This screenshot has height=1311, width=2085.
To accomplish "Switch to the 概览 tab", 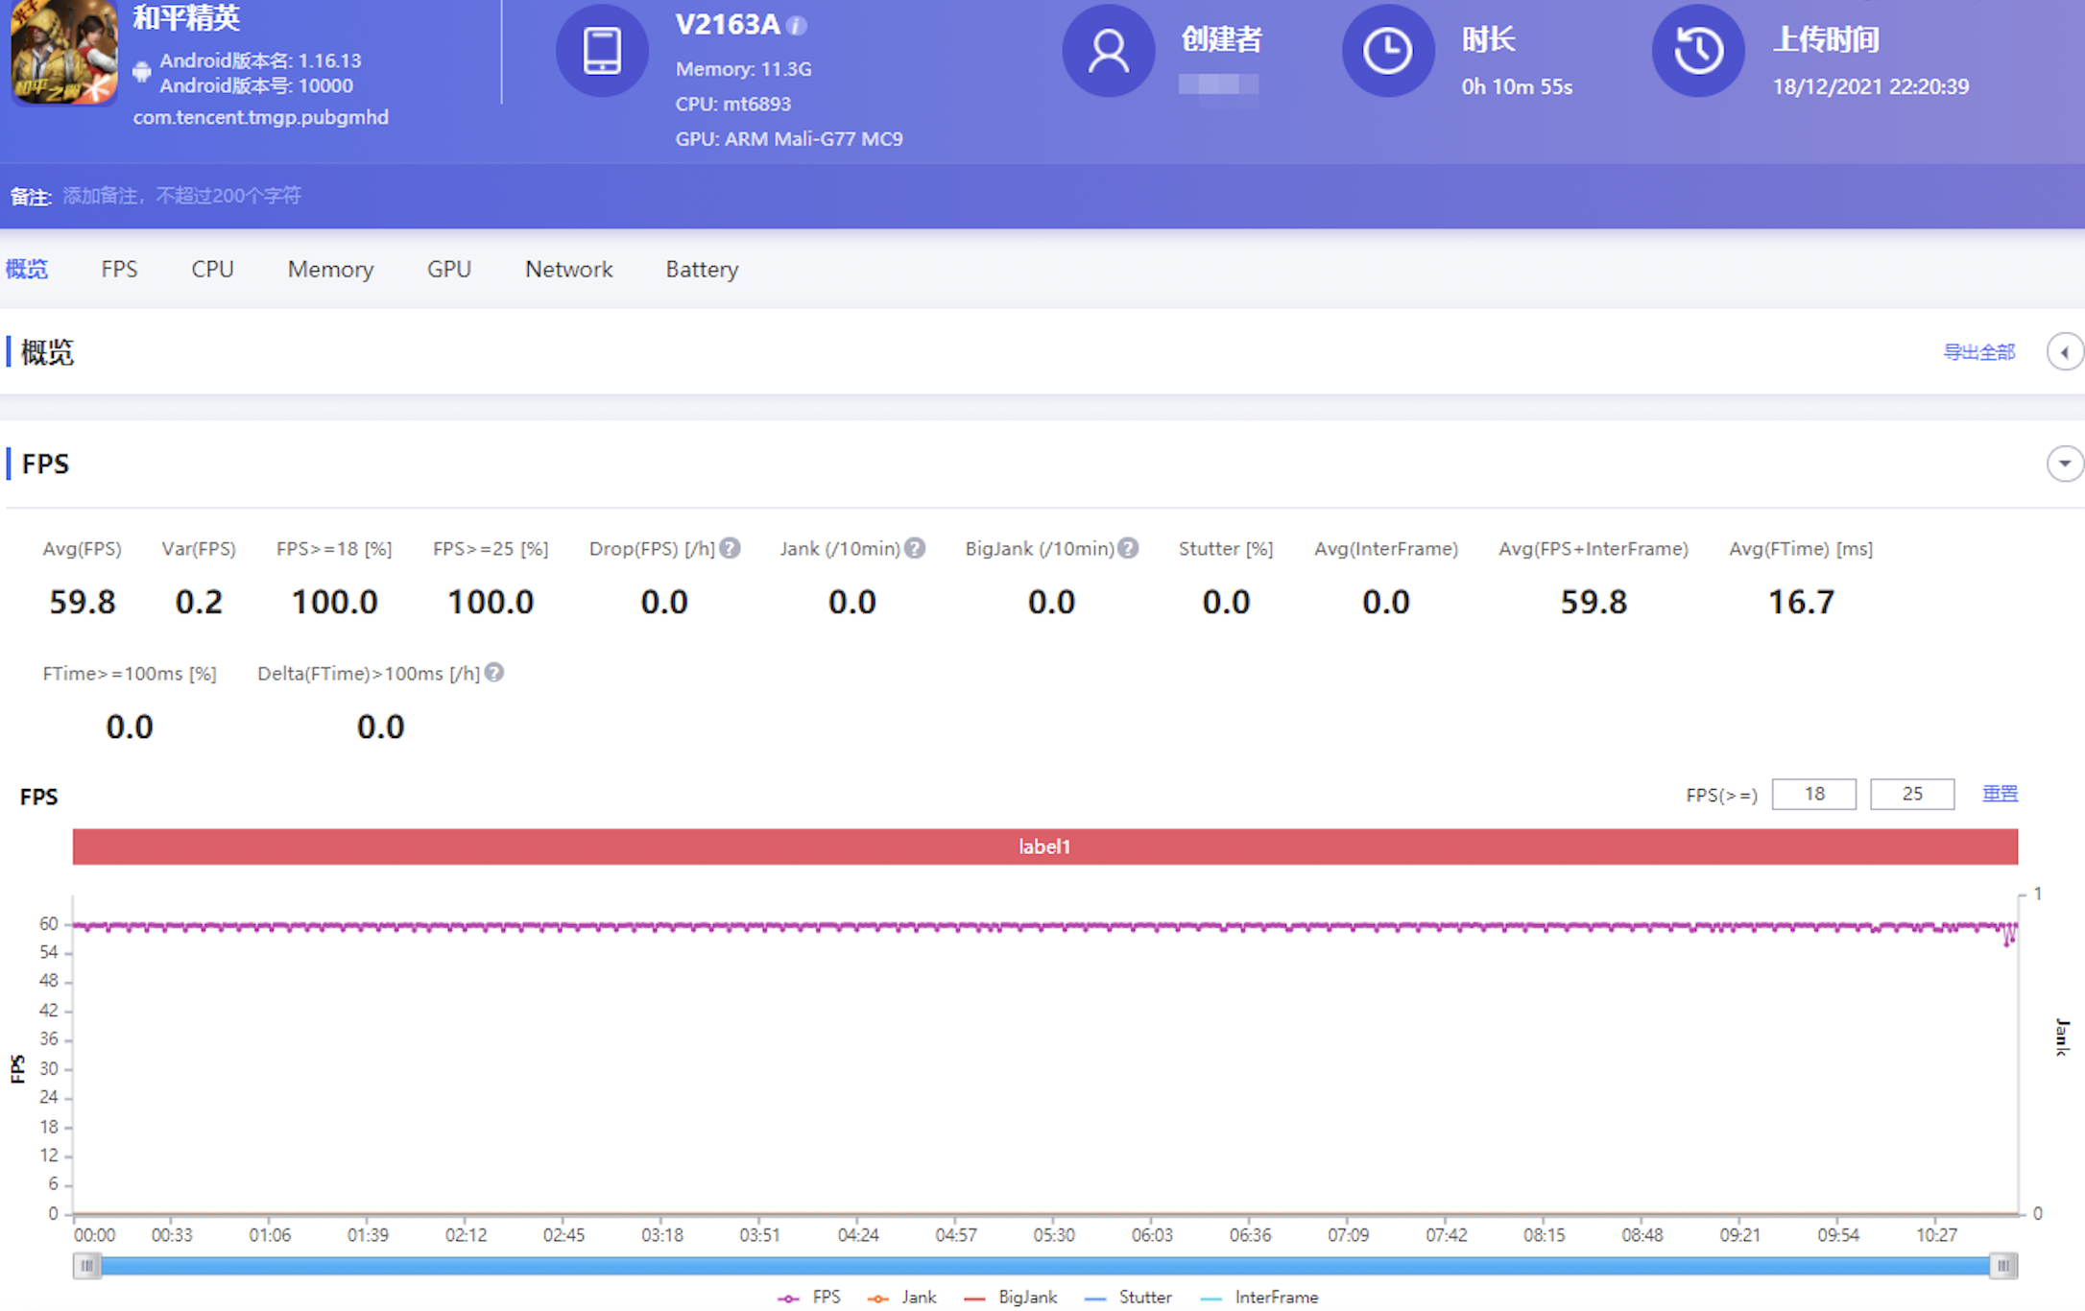I will pyautogui.click(x=26, y=269).
